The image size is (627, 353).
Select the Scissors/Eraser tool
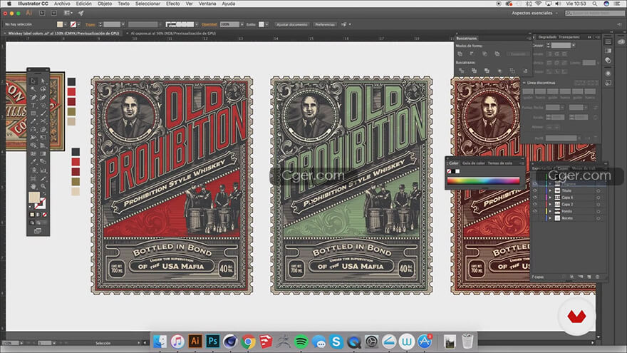tap(43, 121)
